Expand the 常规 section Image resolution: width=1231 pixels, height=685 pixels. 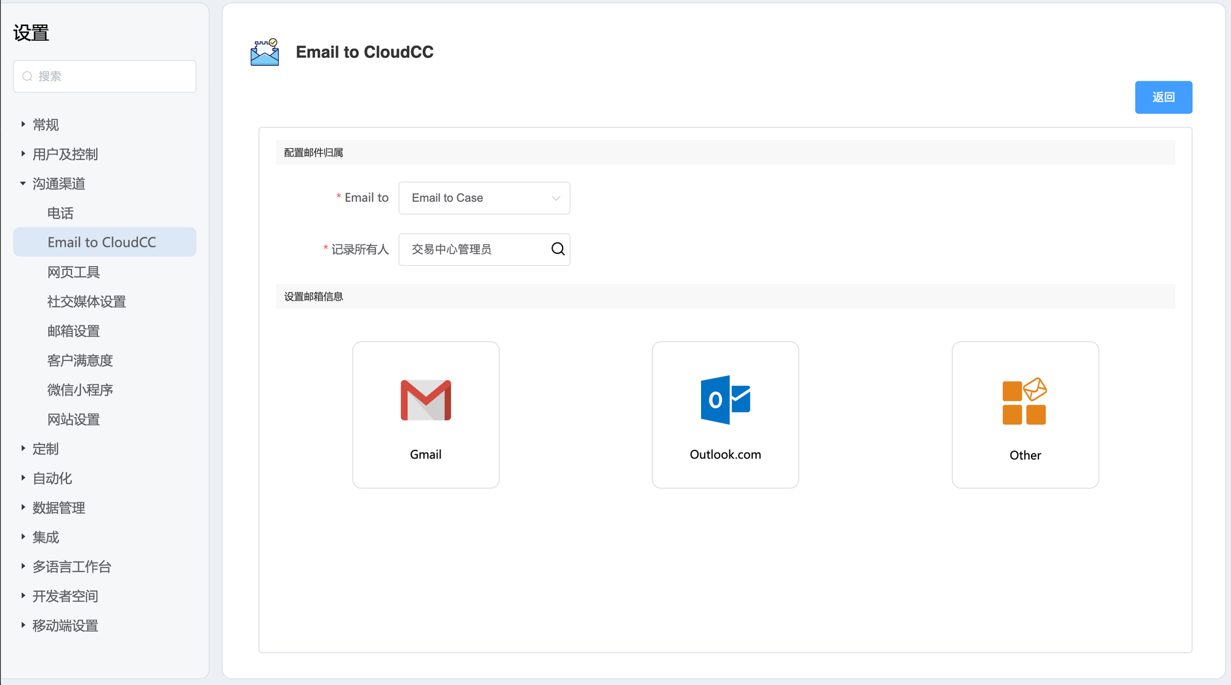46,125
